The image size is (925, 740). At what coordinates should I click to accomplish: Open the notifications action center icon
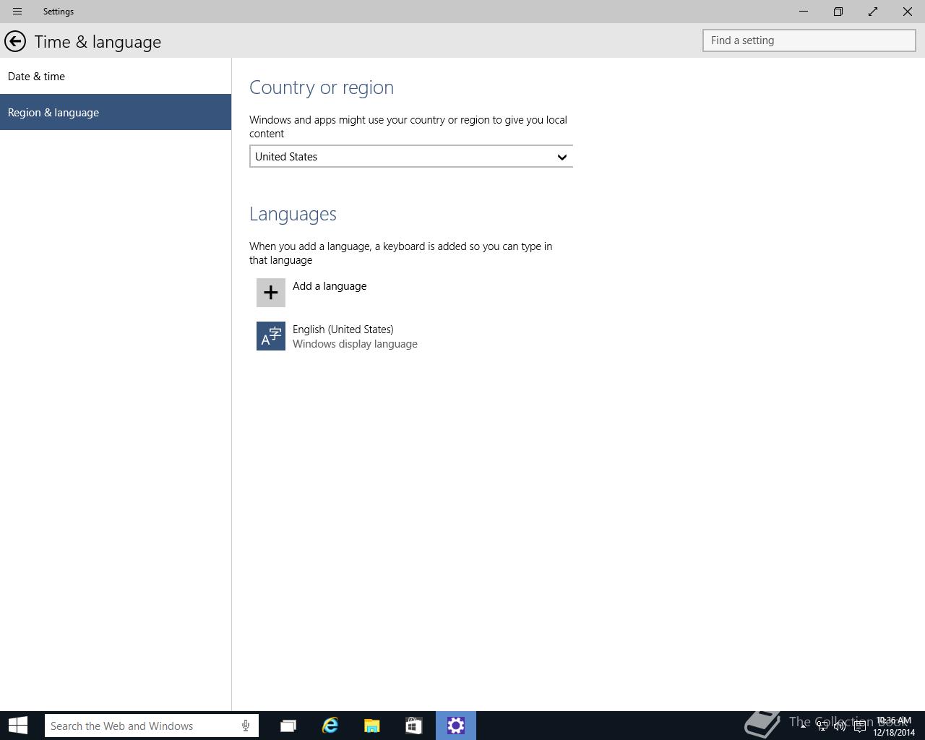(859, 726)
